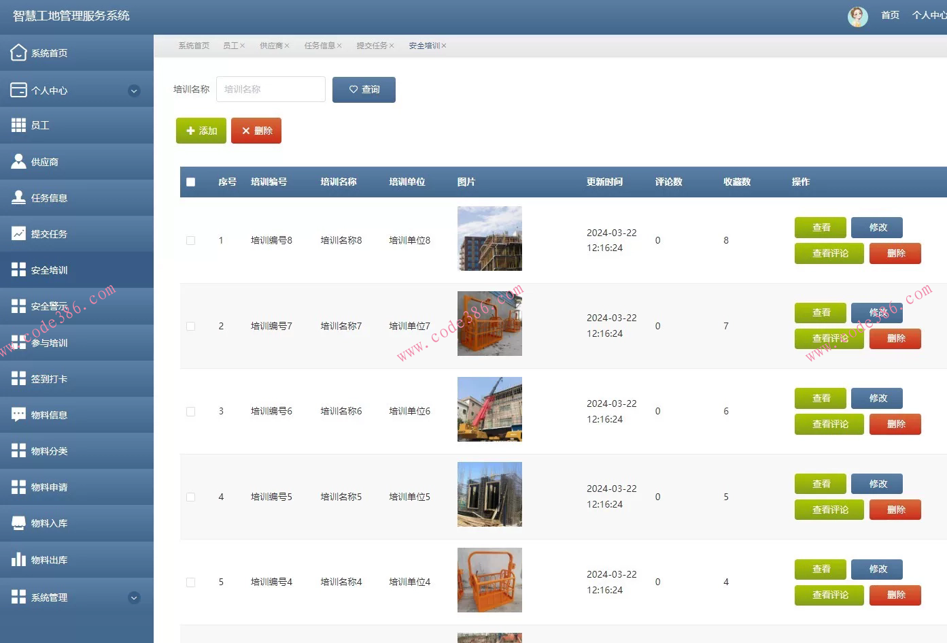Click the 添加 button to add training
This screenshot has height=643, width=947.
(201, 131)
